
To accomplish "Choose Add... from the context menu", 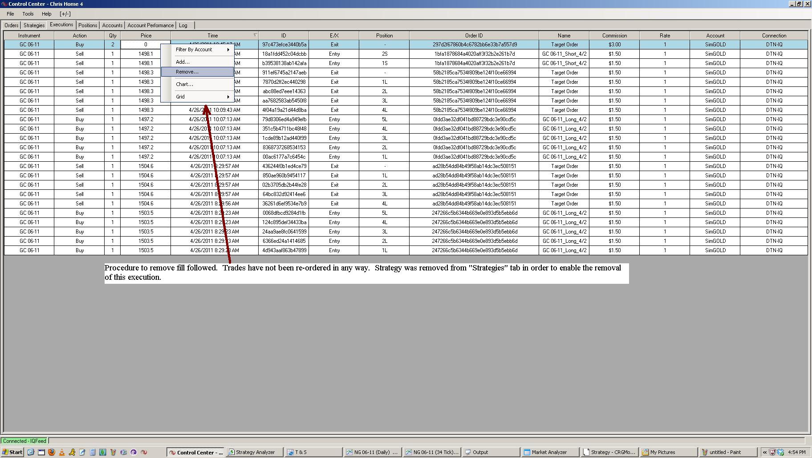I will (197, 62).
